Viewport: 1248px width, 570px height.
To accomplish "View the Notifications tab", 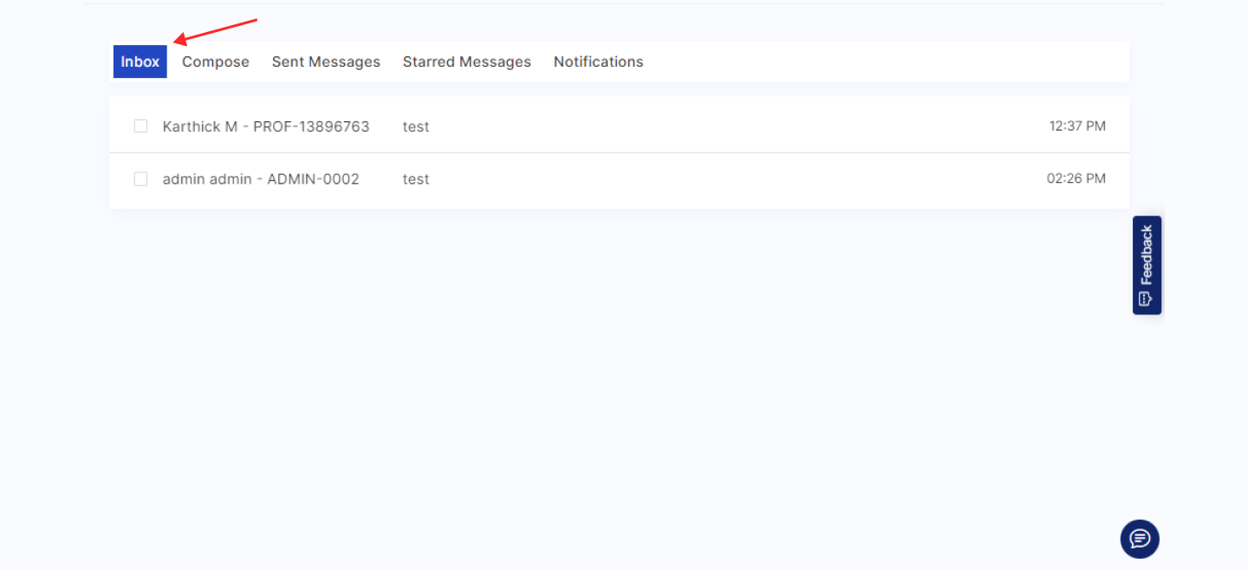I will [x=598, y=62].
